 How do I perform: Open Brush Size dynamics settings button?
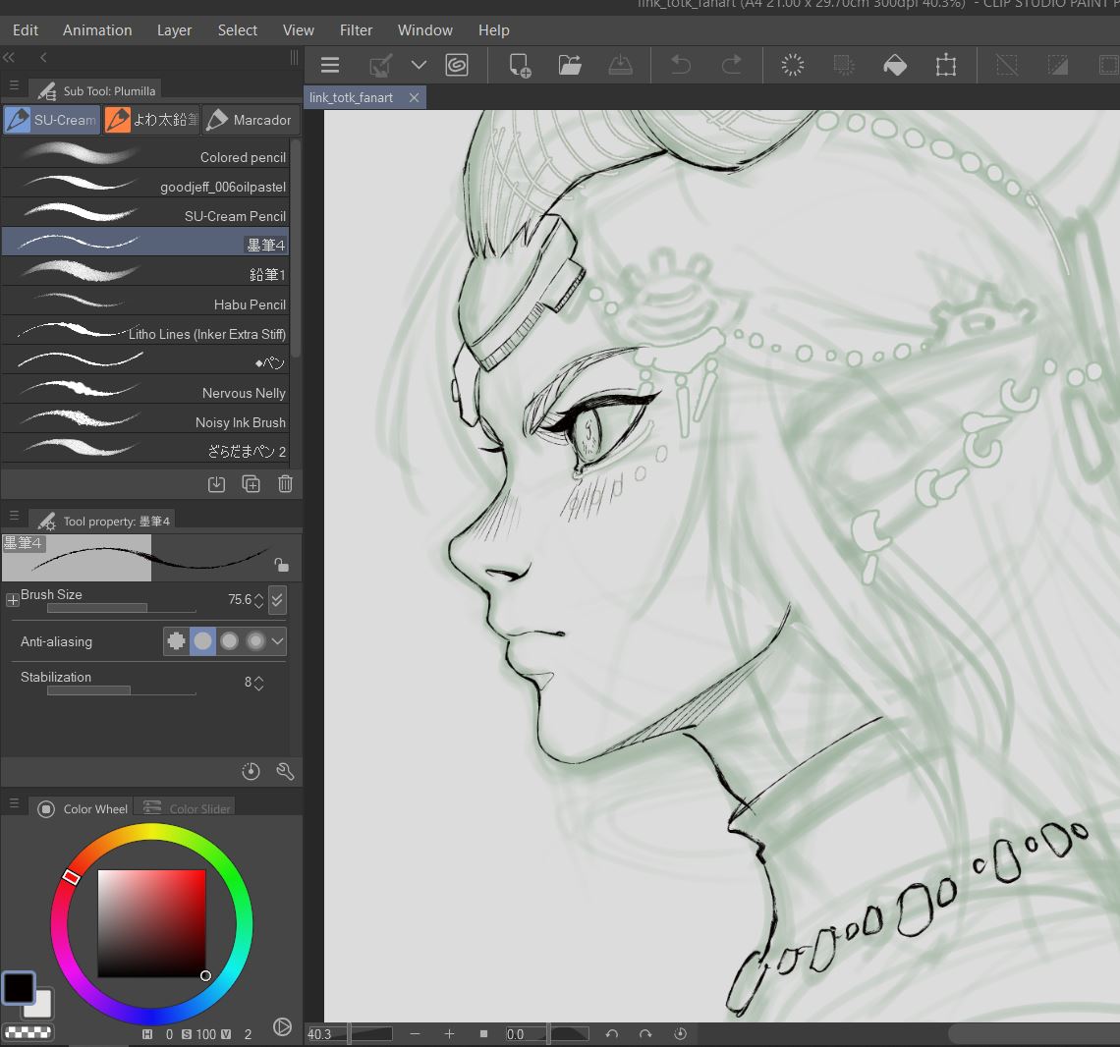tap(277, 600)
